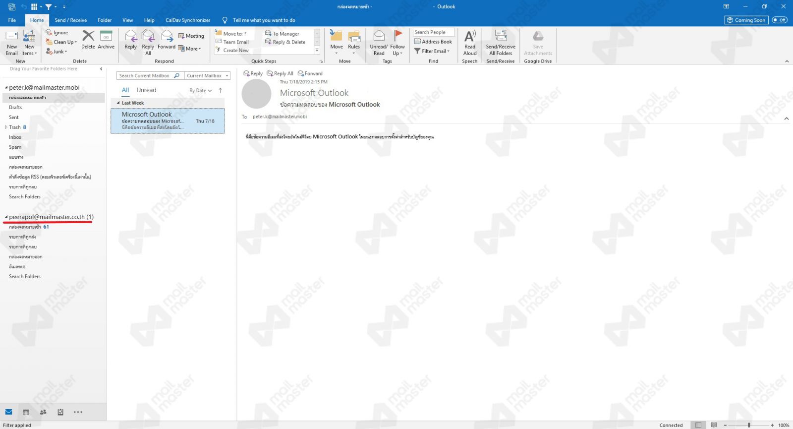Click Create New quick step
793x429 pixels.
click(x=232, y=51)
